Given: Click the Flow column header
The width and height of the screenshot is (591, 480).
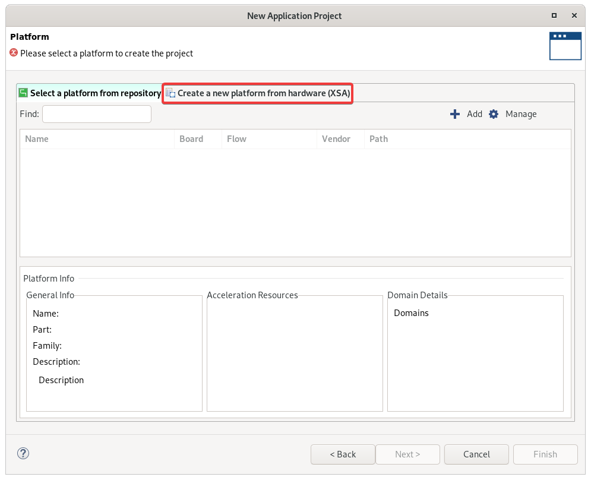Looking at the screenshot, I should click(269, 139).
